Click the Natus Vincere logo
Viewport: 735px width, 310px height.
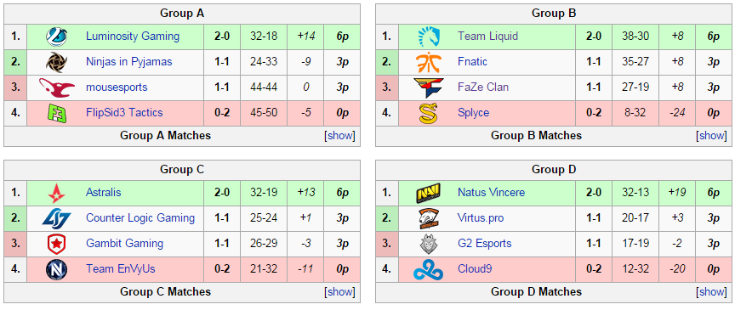pyautogui.click(x=429, y=193)
